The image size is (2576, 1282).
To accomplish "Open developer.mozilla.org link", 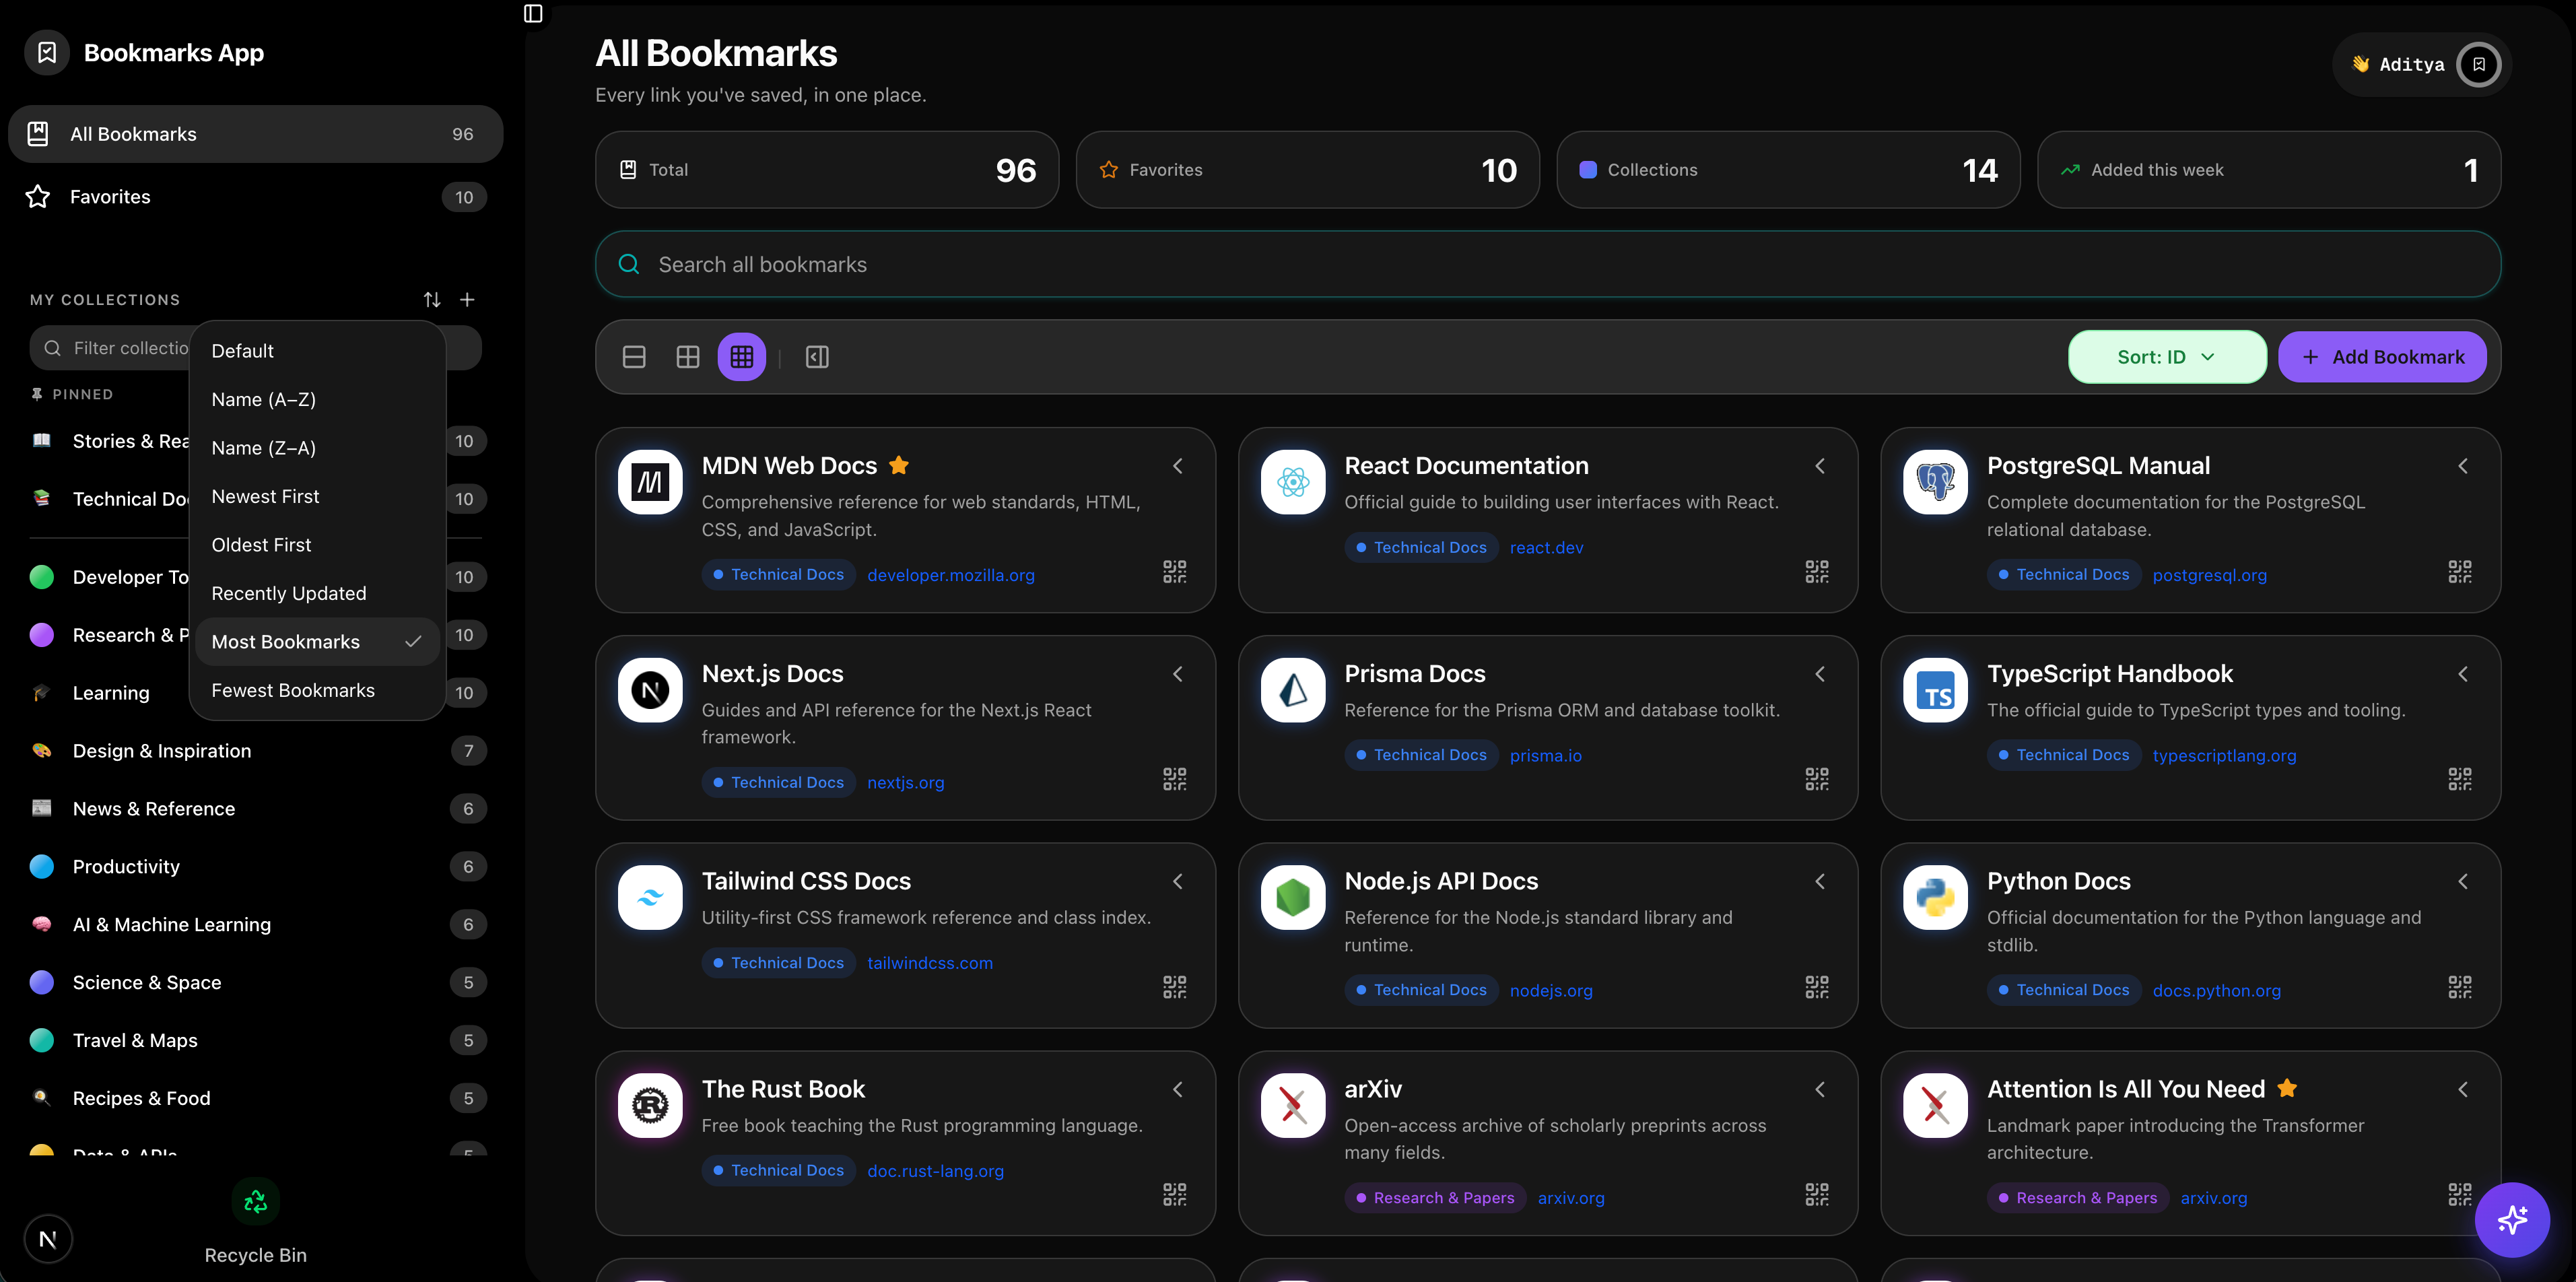I will pyautogui.click(x=950, y=575).
